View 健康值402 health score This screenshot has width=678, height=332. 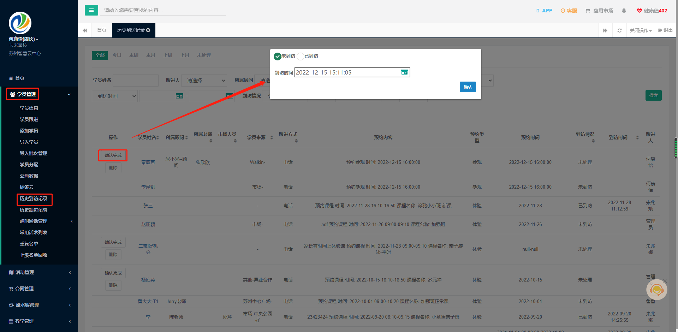(x=652, y=11)
